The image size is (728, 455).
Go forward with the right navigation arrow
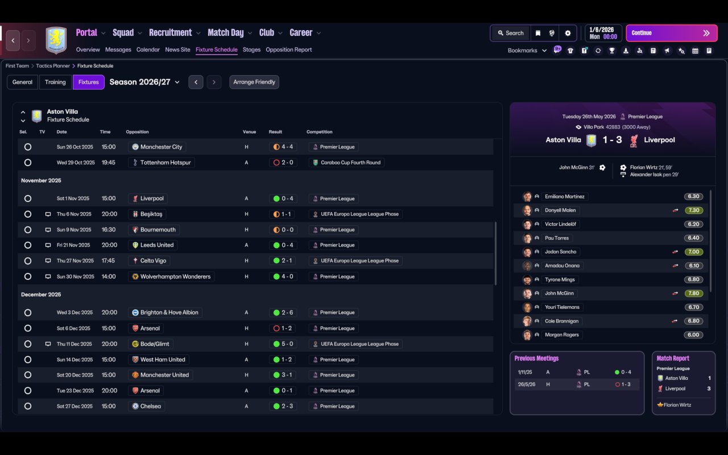pos(28,41)
